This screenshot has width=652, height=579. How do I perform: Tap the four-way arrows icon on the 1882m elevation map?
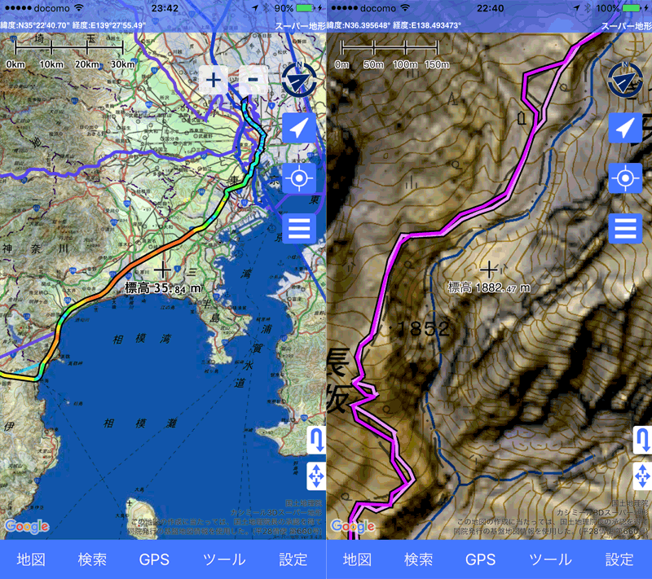(642, 476)
